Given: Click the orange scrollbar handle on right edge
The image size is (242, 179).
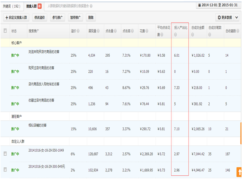Looking at the screenshot, I should [241, 133].
